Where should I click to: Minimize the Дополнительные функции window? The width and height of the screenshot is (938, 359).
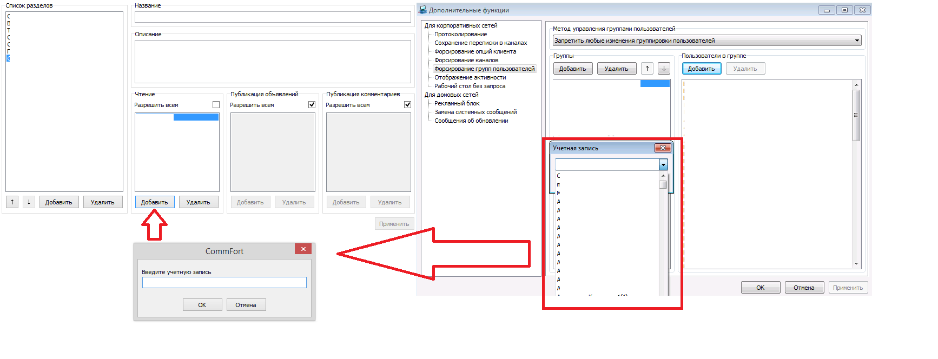pyautogui.click(x=827, y=10)
